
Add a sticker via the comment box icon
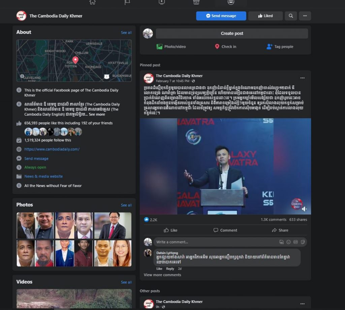303,242
